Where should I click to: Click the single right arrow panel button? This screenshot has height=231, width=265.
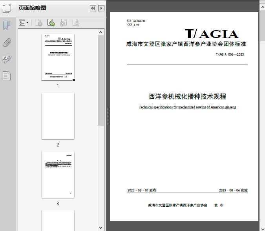click(101, 8)
